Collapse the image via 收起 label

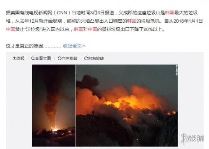tap(20, 59)
